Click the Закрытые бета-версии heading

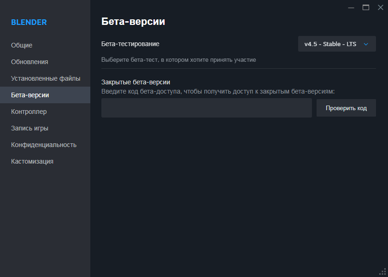136,82
